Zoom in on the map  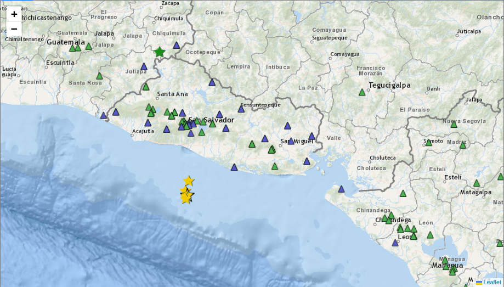(14, 14)
